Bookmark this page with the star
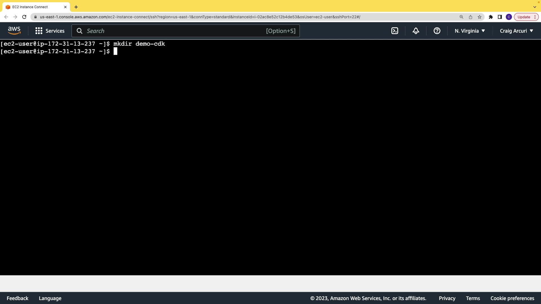 pyautogui.click(x=480, y=17)
